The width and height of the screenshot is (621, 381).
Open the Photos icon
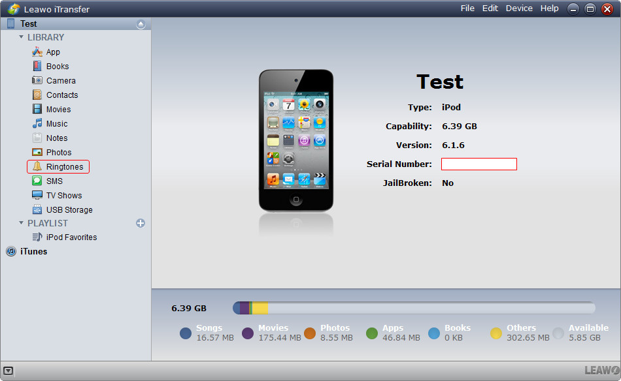[x=37, y=152]
